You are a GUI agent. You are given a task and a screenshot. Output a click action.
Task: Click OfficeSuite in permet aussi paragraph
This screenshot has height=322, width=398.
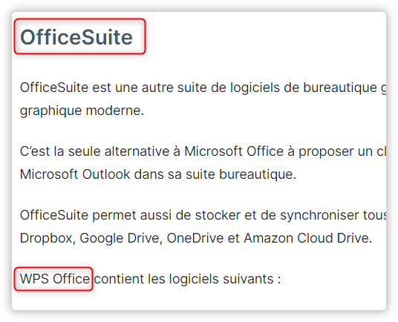[54, 215]
